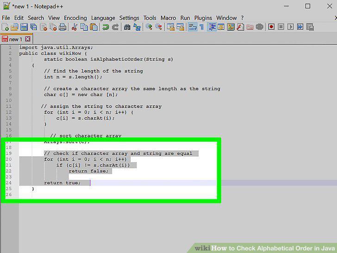The width and height of the screenshot is (337, 253).
Task: Click the New file toolbar icon
Action: tap(5, 27)
